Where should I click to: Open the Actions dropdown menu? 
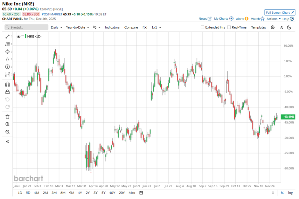[274, 19]
